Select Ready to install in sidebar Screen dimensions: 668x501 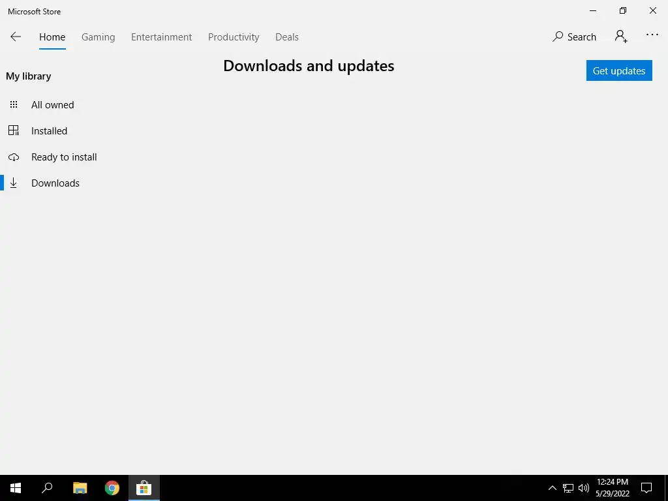[x=64, y=157]
